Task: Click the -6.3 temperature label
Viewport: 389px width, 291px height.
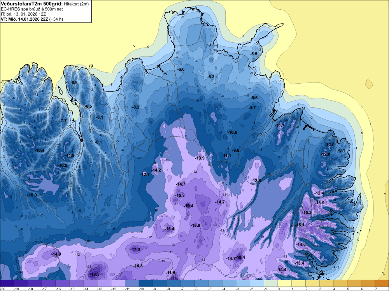Action: pyautogui.click(x=211, y=77)
